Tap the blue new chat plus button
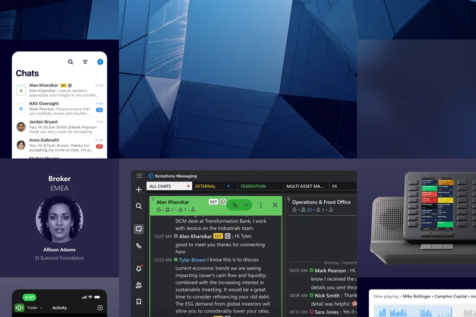 coord(100,62)
